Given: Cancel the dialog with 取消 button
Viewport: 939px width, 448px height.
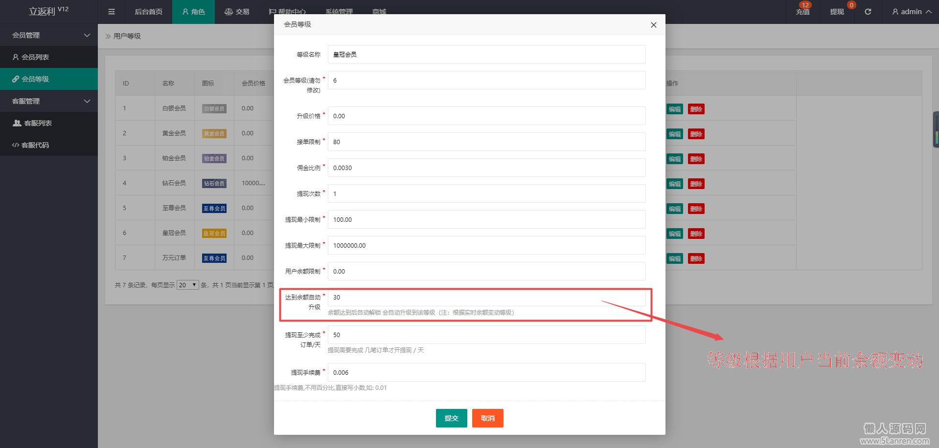Looking at the screenshot, I should (x=488, y=418).
